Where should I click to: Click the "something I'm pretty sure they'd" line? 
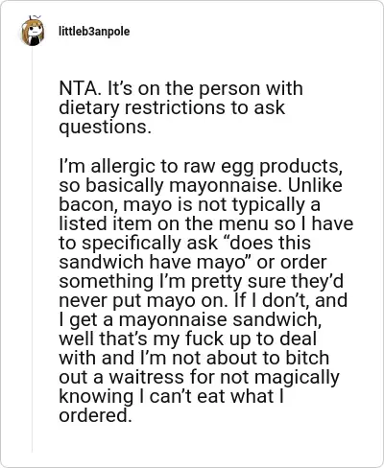[201, 281]
